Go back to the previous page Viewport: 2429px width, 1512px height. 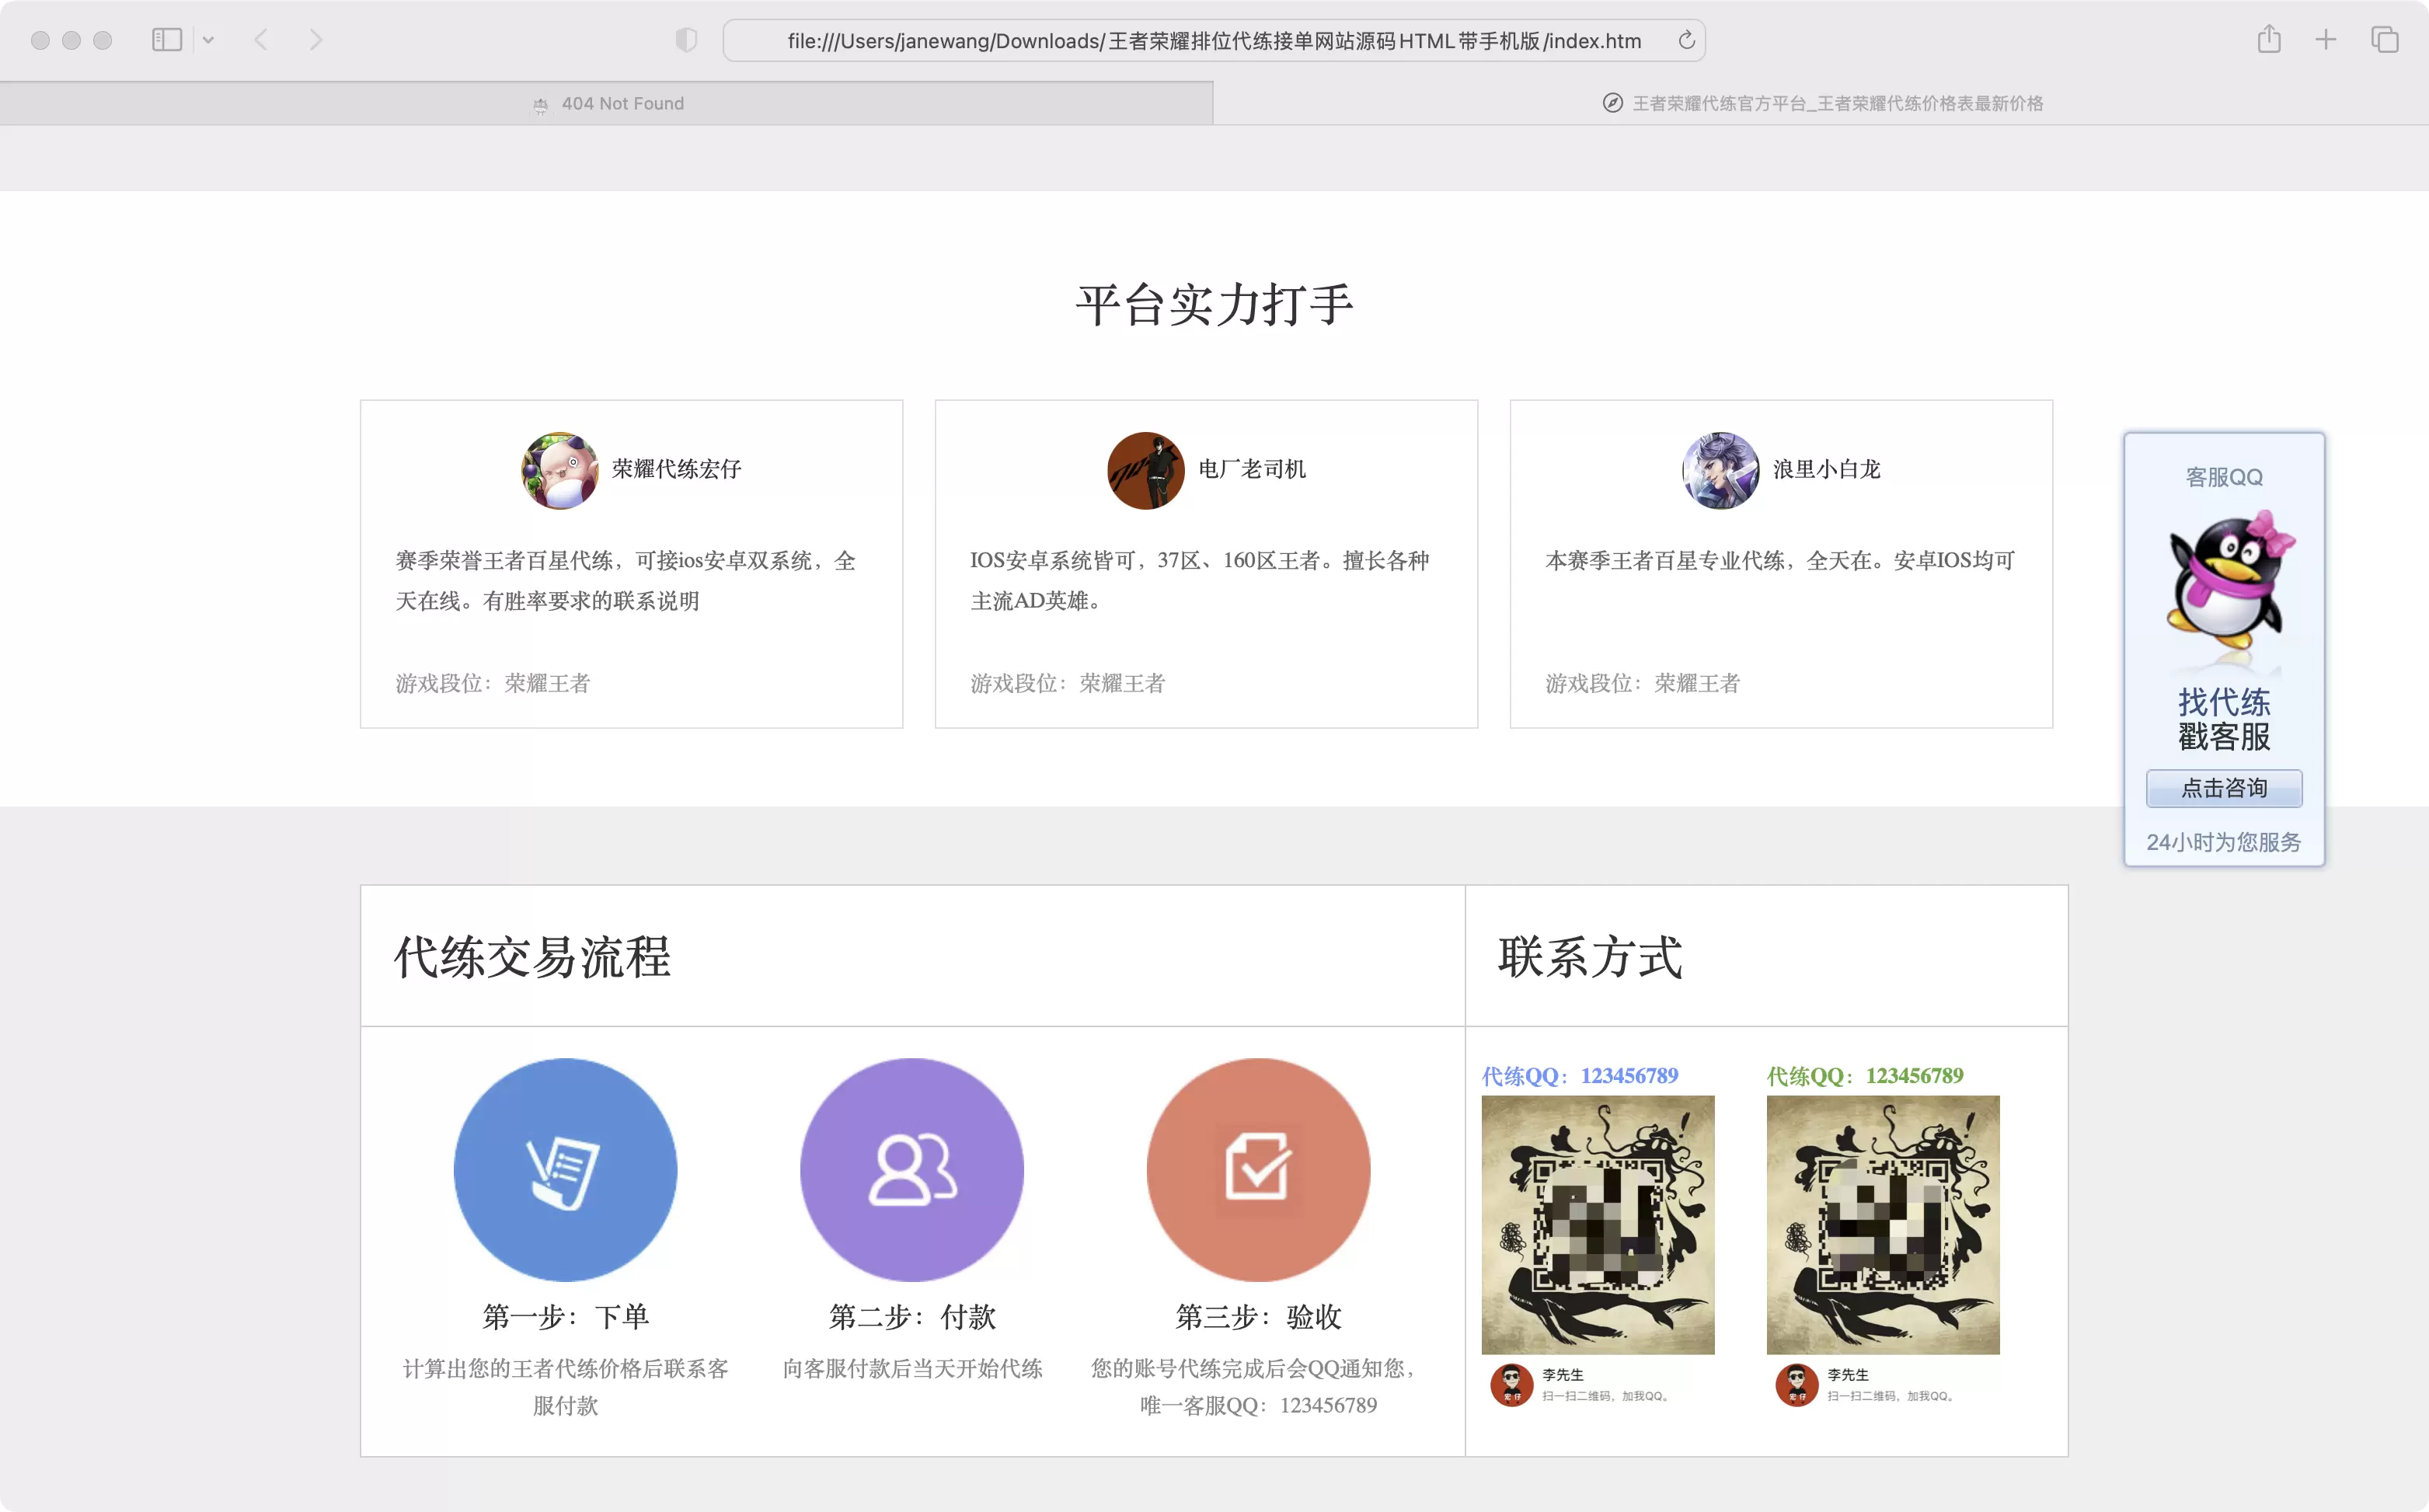tap(261, 40)
